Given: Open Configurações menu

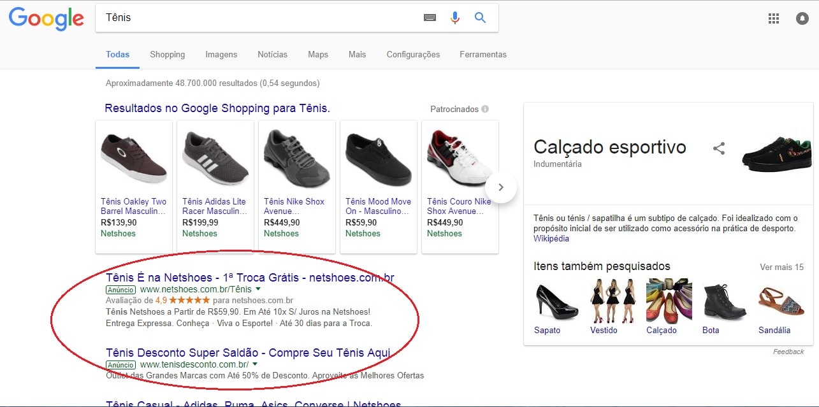Looking at the screenshot, I should point(413,55).
